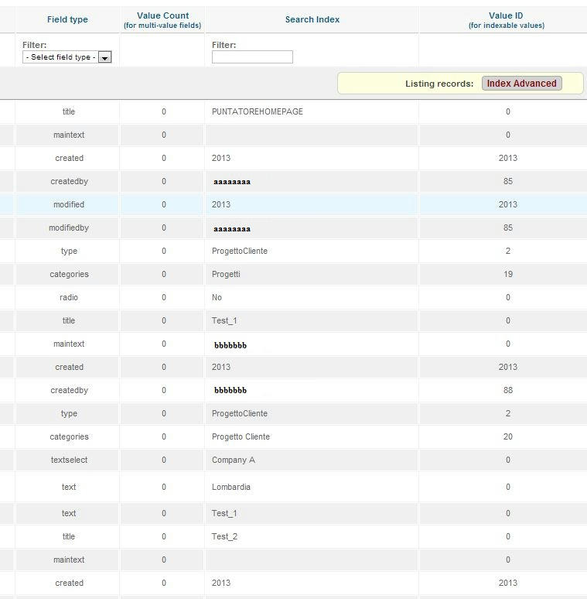This screenshot has height=599, width=587.
Task: Select the Lombardia text row
Action: tap(294, 487)
